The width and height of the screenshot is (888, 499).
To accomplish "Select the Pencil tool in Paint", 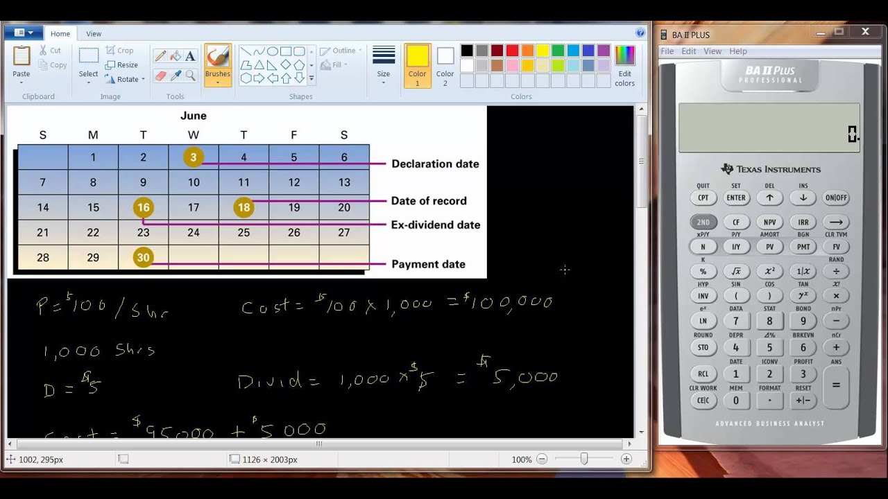I will click(x=160, y=56).
